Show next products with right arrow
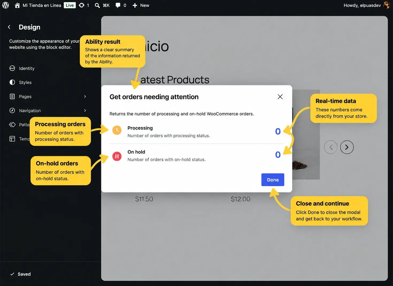Image resolution: width=393 pixels, height=286 pixels. point(347,147)
